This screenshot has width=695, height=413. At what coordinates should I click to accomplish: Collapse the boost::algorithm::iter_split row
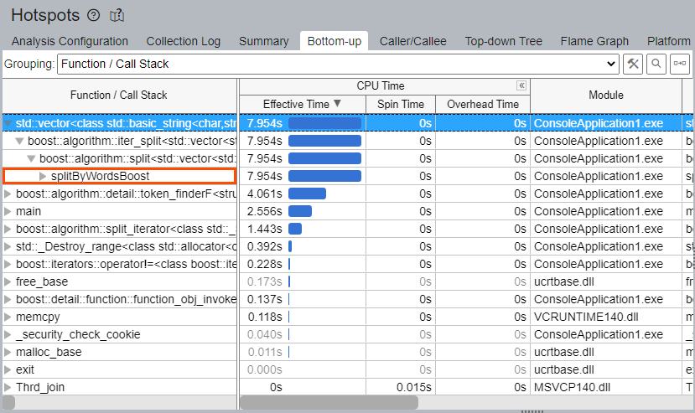20,141
